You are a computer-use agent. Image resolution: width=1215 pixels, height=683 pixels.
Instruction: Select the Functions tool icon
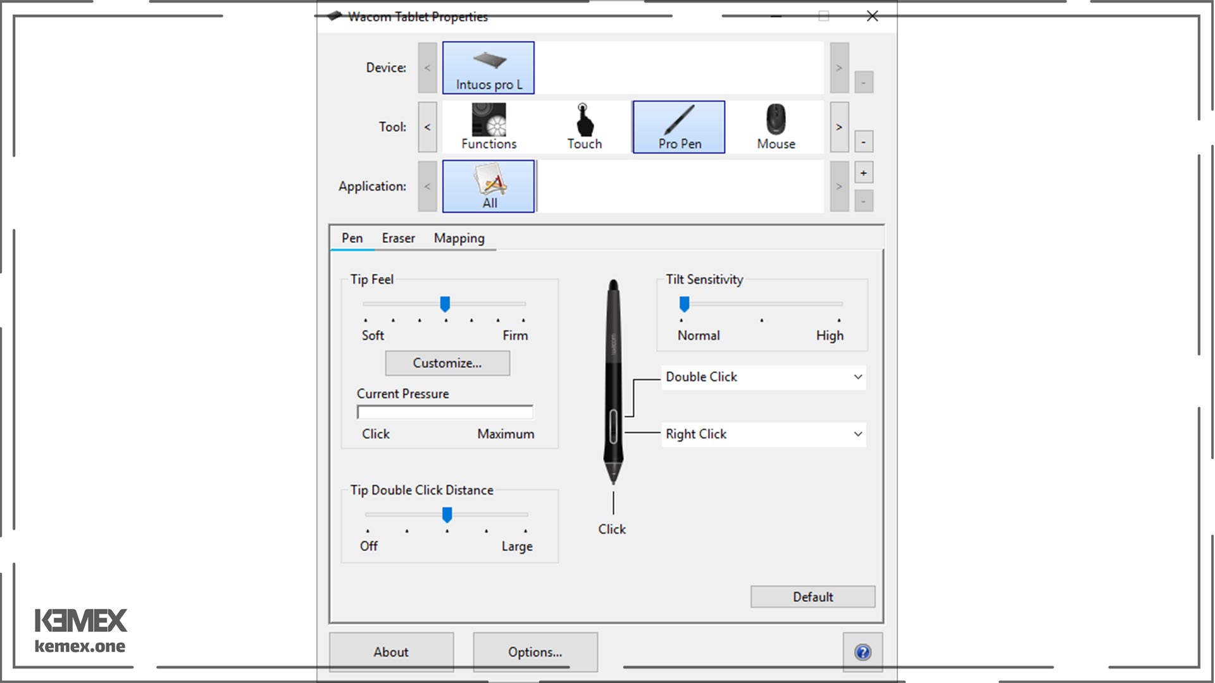click(489, 127)
